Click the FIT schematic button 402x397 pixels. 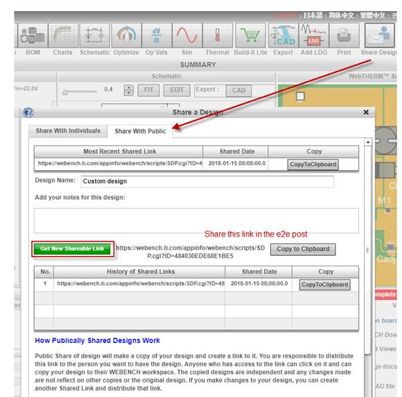coord(148,90)
